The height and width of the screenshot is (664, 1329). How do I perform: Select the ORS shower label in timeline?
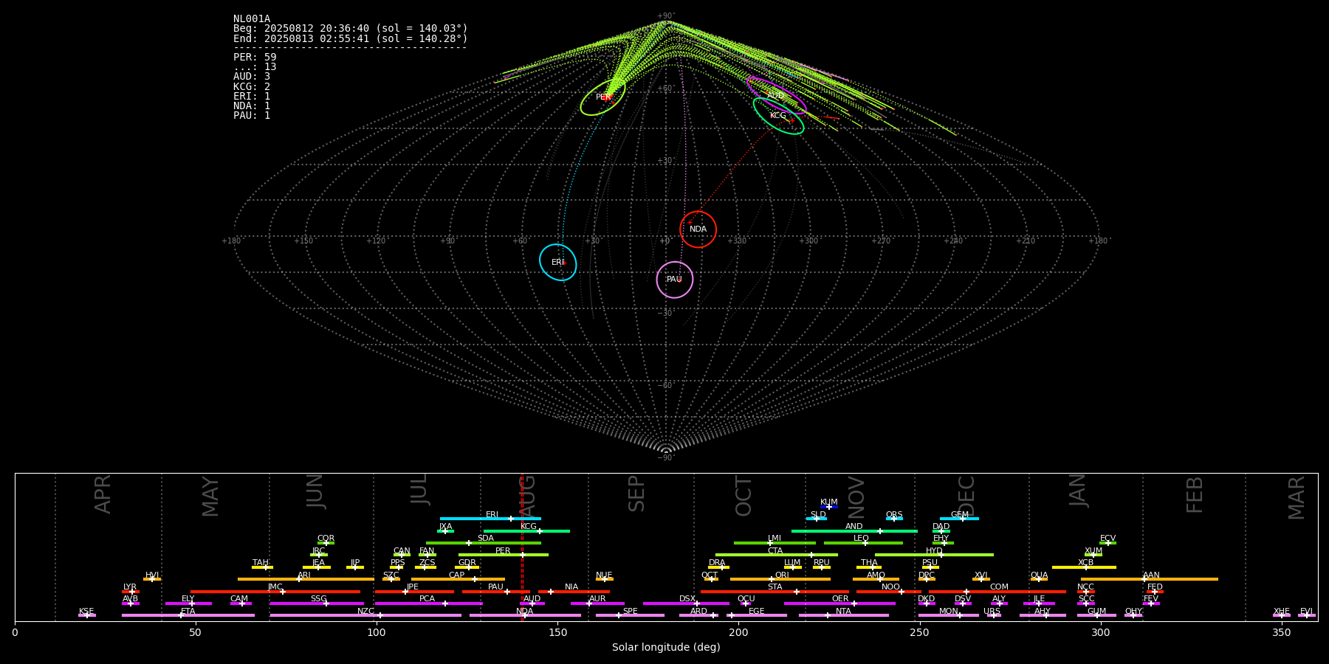[x=894, y=514]
